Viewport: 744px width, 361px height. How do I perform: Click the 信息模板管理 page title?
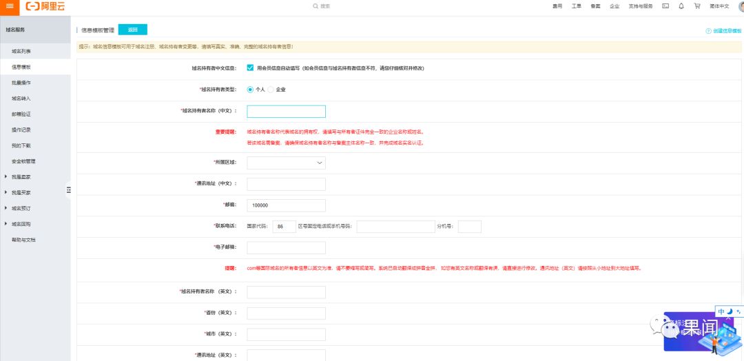pos(98,30)
